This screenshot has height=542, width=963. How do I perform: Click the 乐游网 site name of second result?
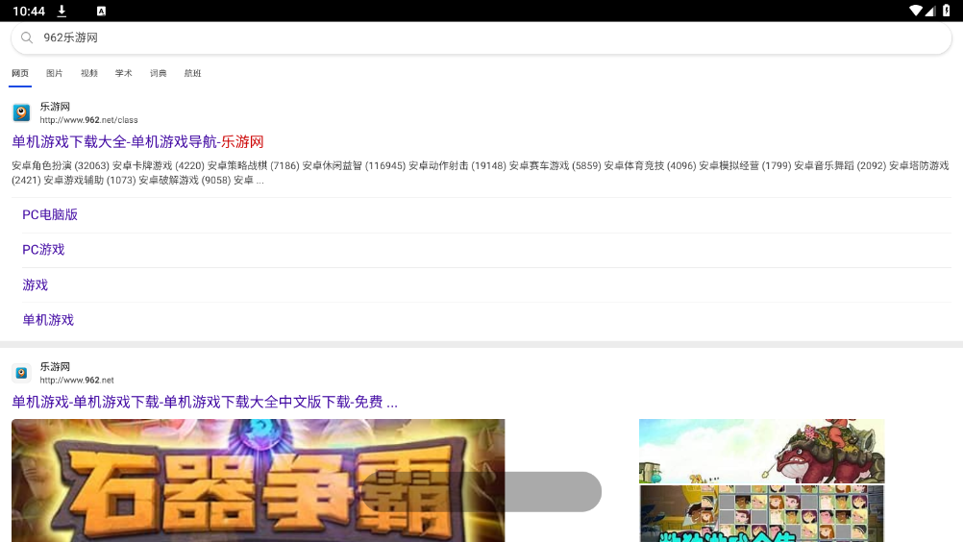[x=56, y=367]
